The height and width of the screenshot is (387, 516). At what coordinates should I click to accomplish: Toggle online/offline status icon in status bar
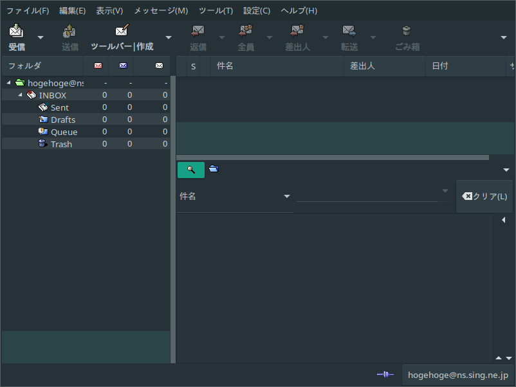pos(385,375)
